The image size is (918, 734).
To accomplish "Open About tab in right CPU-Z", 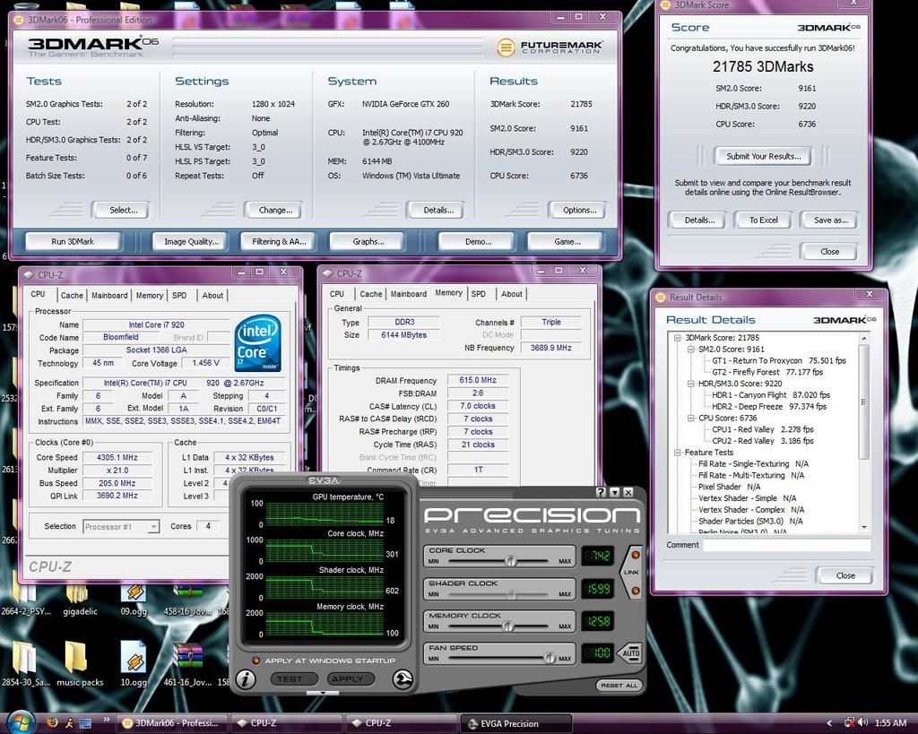I will click(512, 294).
